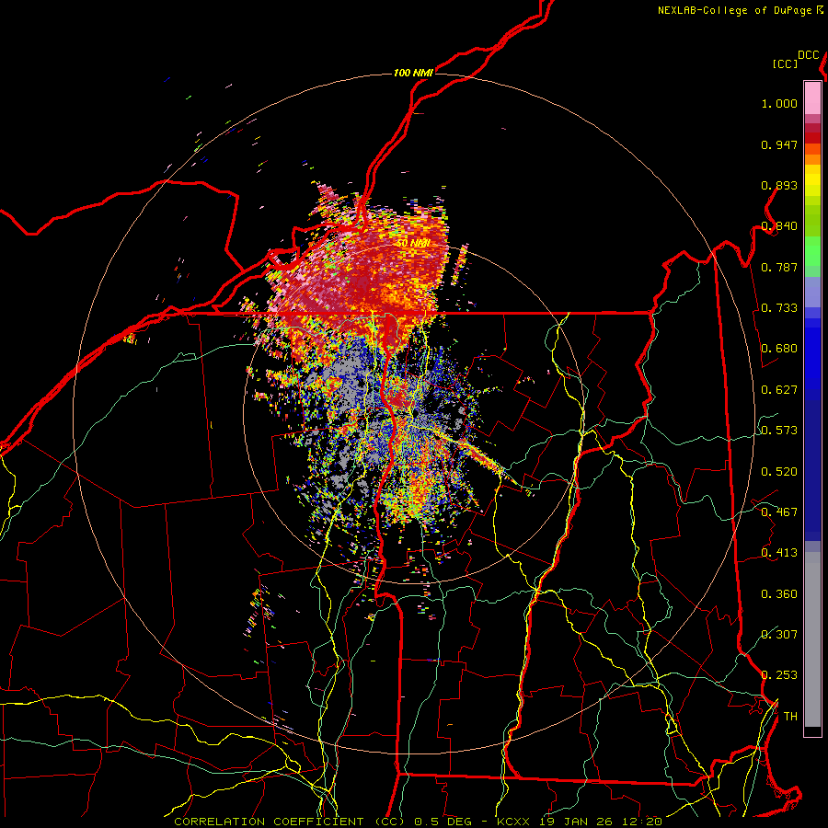Viewport: 828px width, 828px height.
Task: Select the 0.413 value on the color scale
Action: (779, 553)
